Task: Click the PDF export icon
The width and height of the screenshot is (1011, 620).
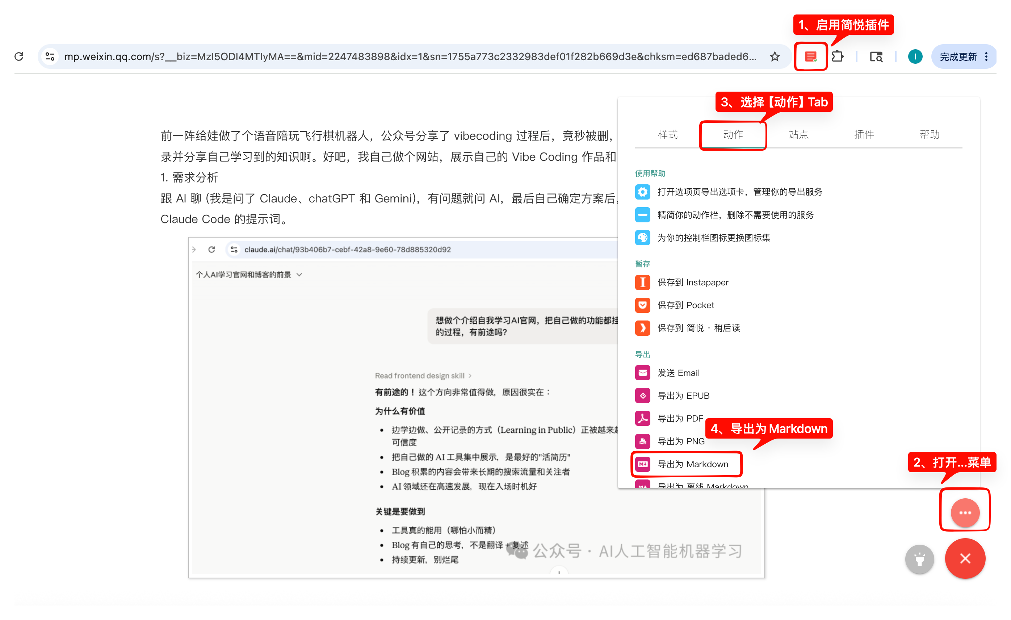Action: 642,419
